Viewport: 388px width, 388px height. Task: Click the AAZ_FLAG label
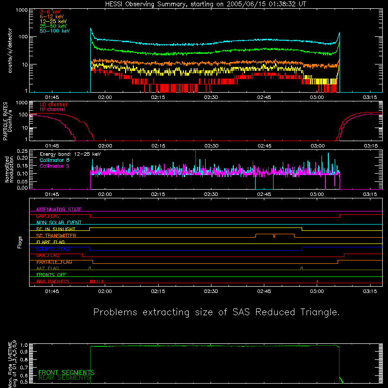point(48,268)
